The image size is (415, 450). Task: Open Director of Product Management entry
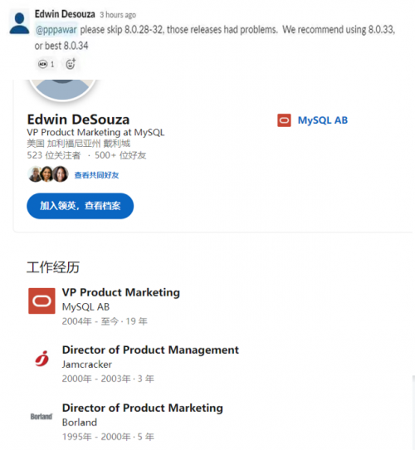point(150,350)
